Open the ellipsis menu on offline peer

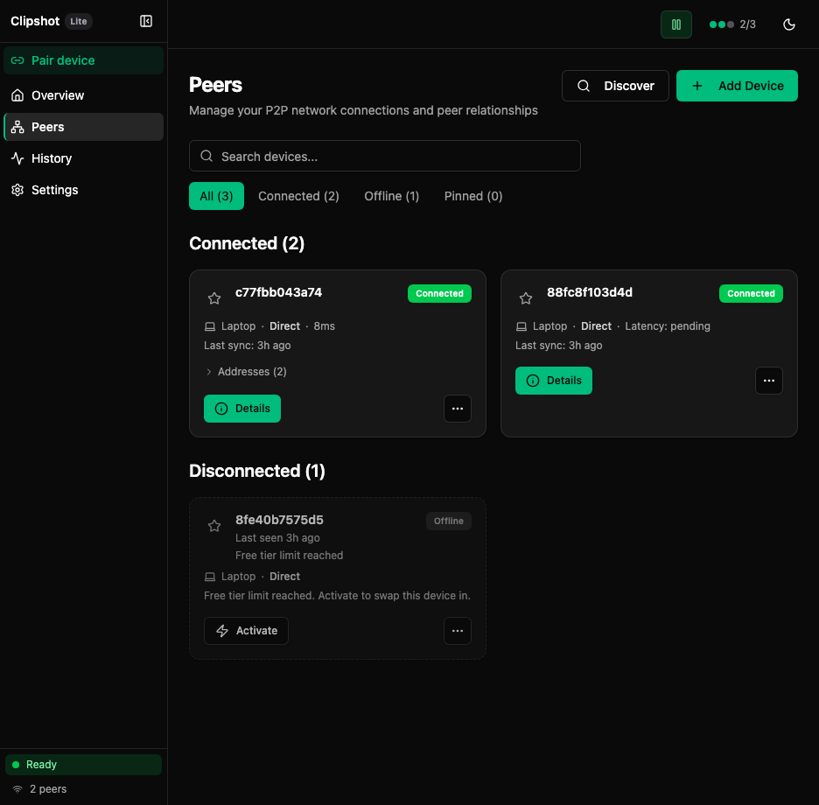[458, 631]
